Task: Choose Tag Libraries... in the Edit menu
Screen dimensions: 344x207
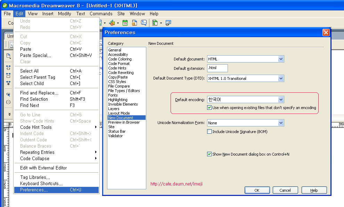Action: click(56, 177)
